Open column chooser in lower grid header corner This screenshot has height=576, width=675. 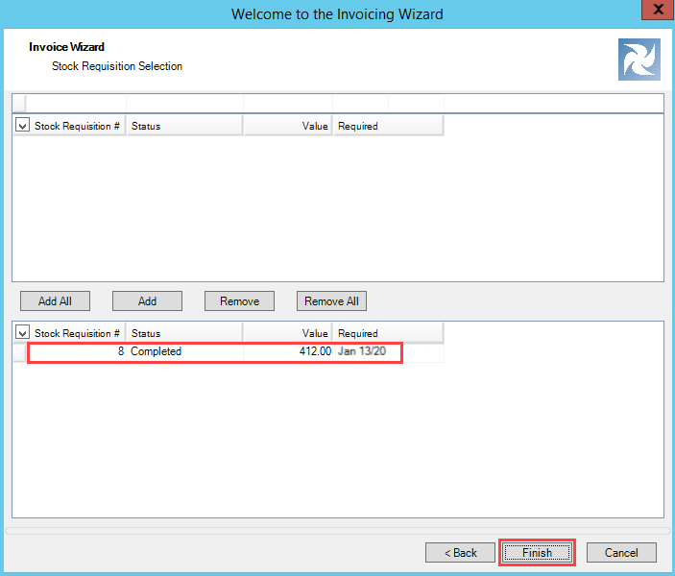pyautogui.click(x=21, y=333)
